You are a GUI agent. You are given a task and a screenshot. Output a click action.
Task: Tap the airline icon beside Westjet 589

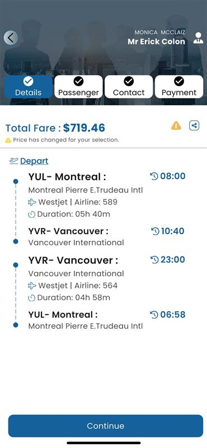pos(32,202)
